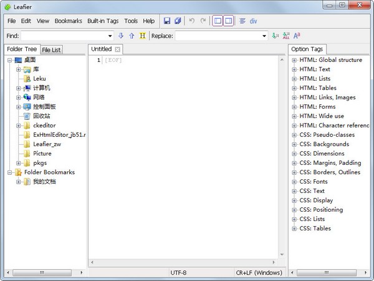Expand the pkgs folder
The height and width of the screenshot is (281, 374).
pos(18,163)
